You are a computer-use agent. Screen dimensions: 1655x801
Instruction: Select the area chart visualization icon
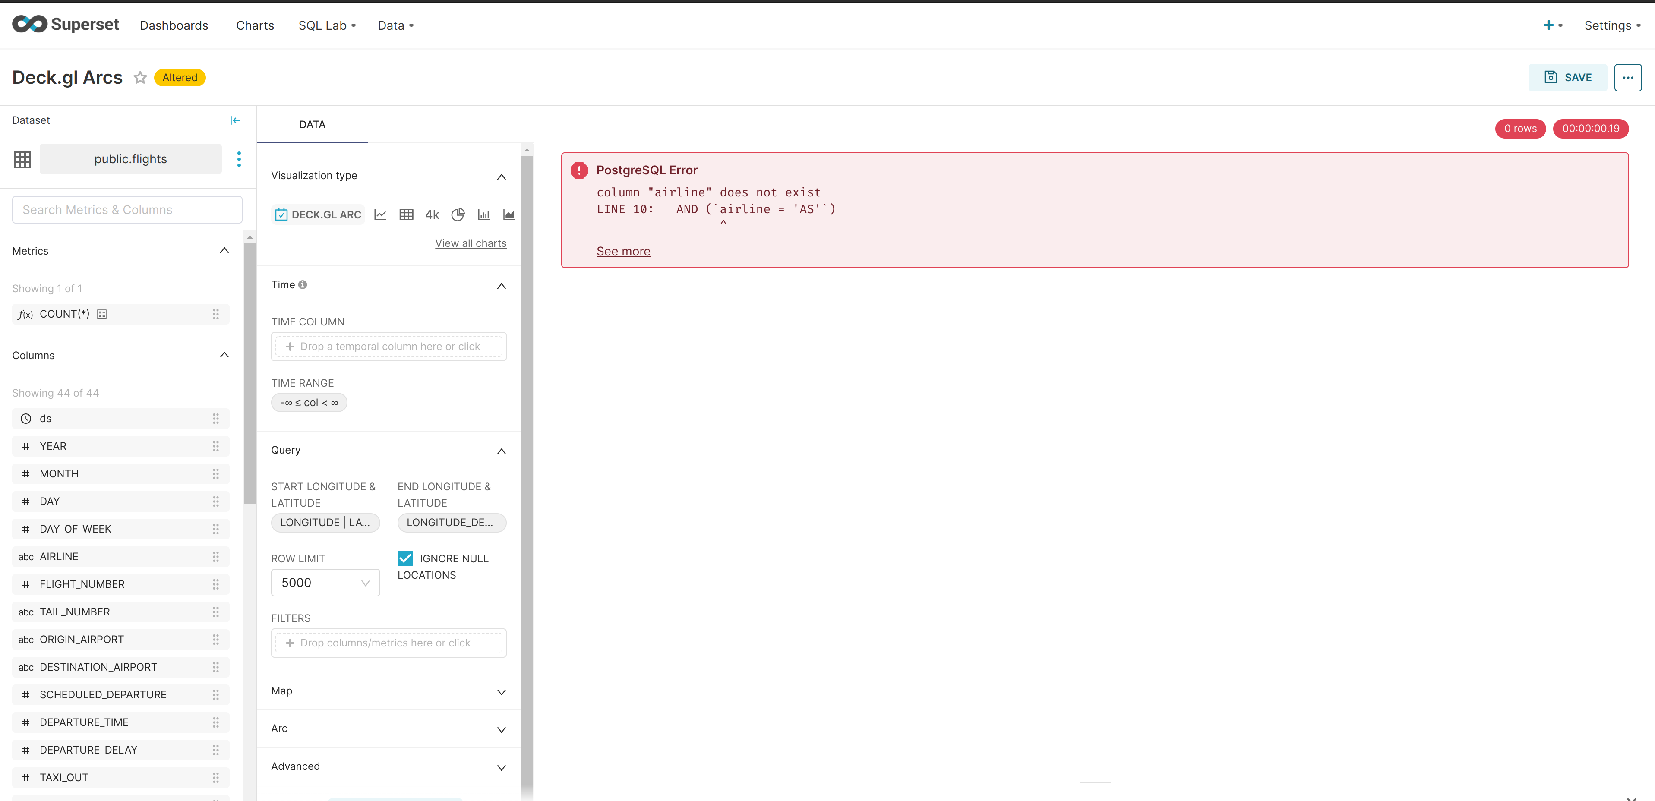coord(509,214)
